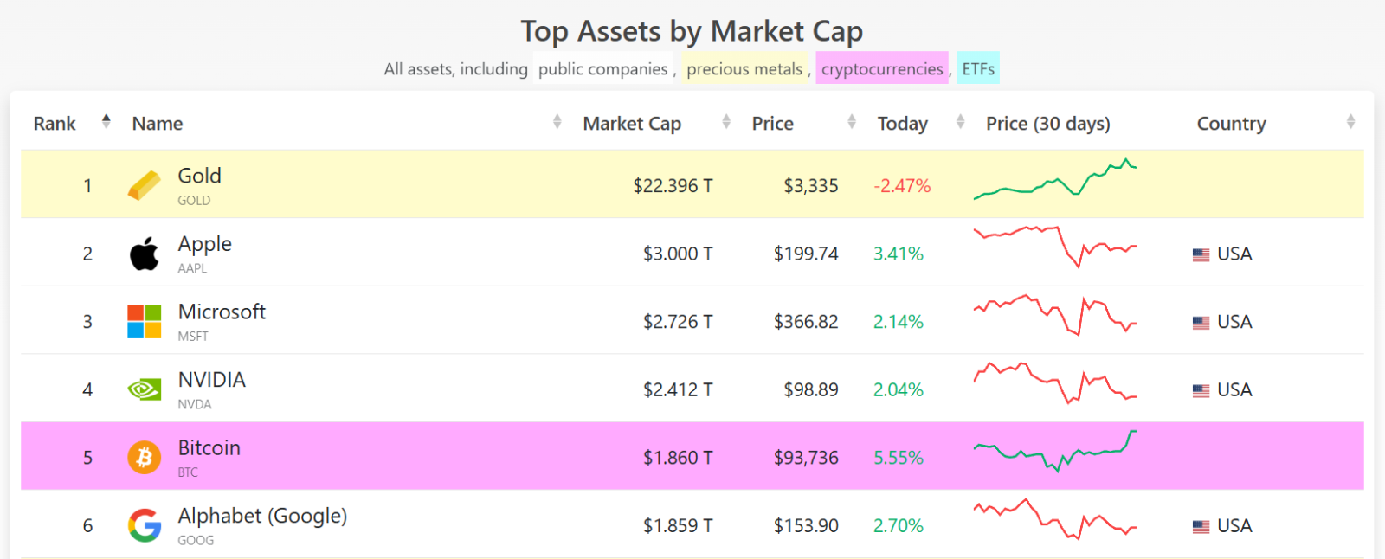This screenshot has height=559, width=1385.
Task: Click USA flag in Microsoft row
Action: pyautogui.click(x=1201, y=322)
